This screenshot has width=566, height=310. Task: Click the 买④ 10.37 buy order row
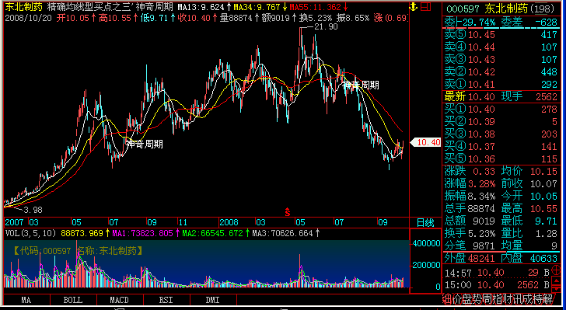[501, 147]
